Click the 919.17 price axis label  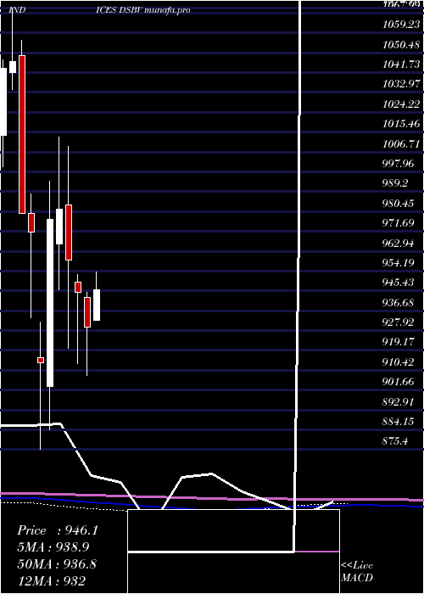(x=399, y=342)
